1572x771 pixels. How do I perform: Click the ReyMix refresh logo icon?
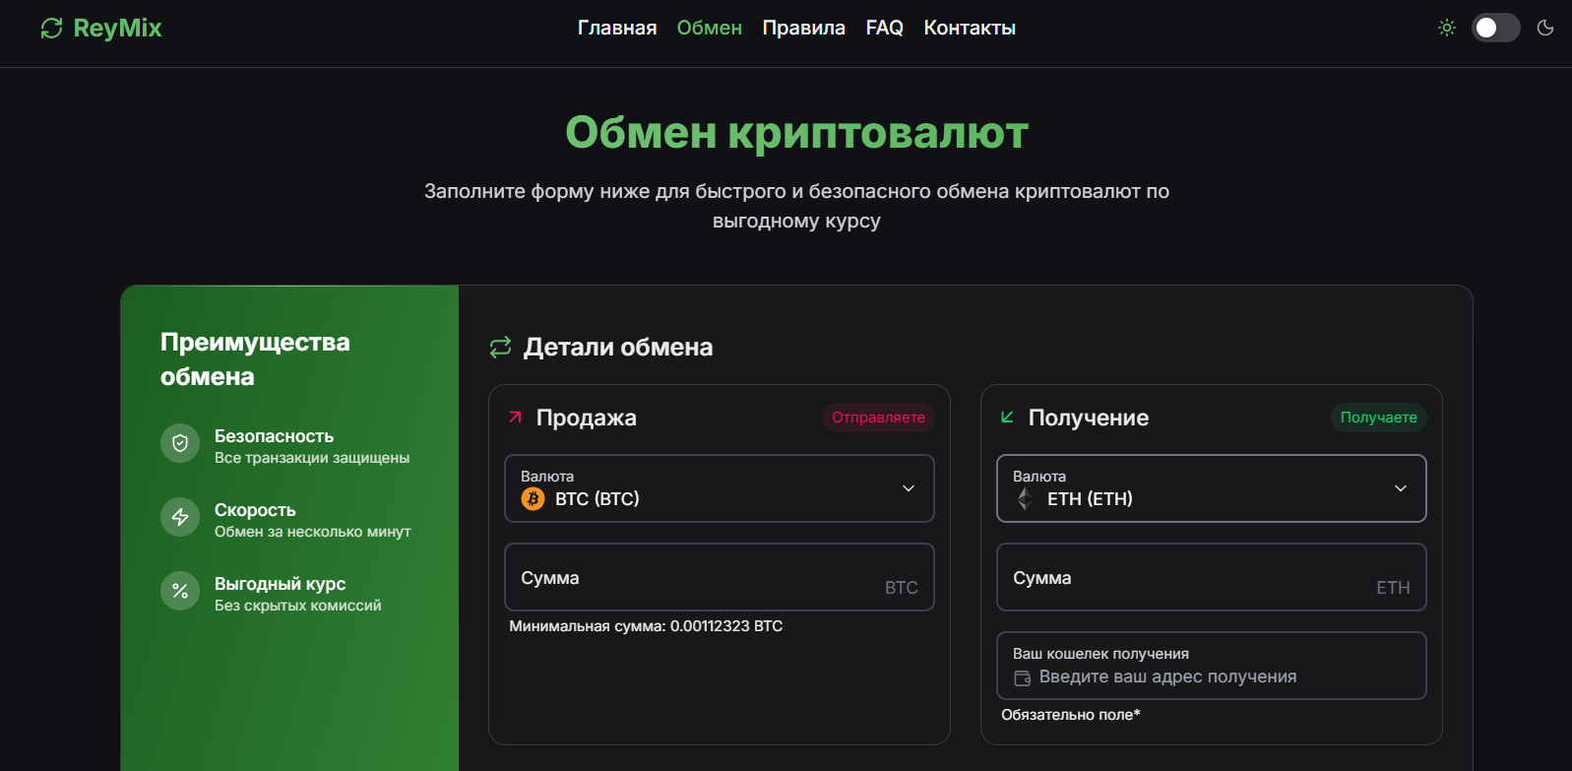51,29
